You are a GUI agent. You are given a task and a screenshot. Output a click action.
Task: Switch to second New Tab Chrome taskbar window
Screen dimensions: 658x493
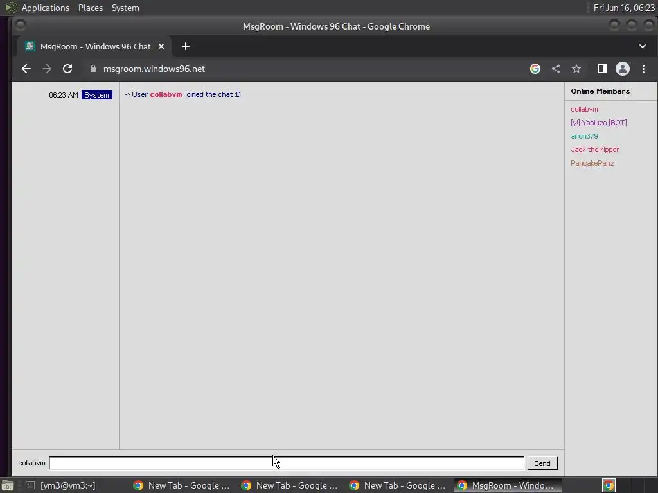290,485
